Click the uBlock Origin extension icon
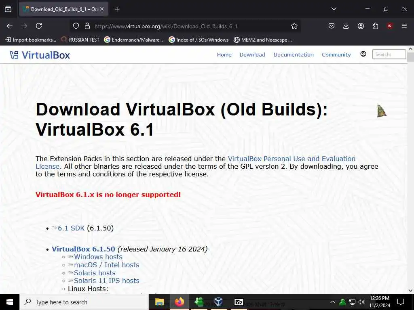Image resolution: width=414 pixels, height=310 pixels. [x=390, y=26]
